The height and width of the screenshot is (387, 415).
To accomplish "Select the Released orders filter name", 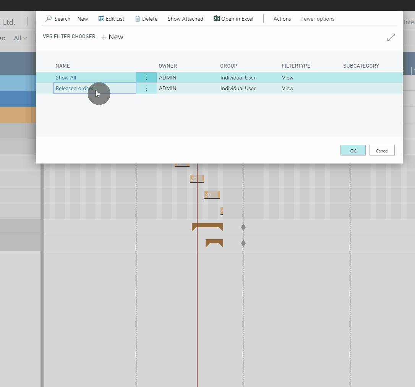I will pos(74,88).
